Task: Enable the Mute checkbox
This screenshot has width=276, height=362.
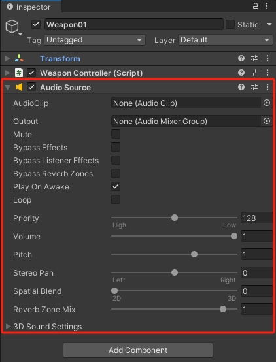Action: coord(116,134)
